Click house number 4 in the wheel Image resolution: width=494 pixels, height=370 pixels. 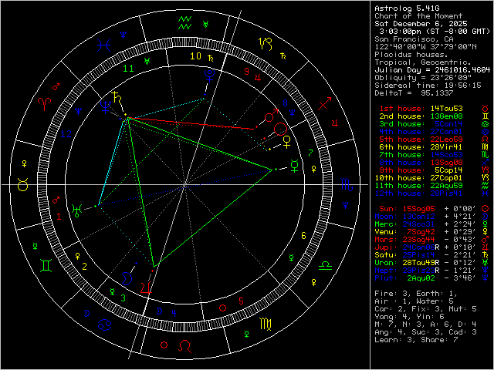pyautogui.click(x=174, y=314)
